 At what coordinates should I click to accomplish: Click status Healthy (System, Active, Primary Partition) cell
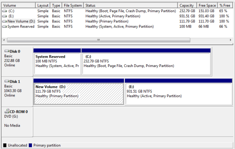119,27
